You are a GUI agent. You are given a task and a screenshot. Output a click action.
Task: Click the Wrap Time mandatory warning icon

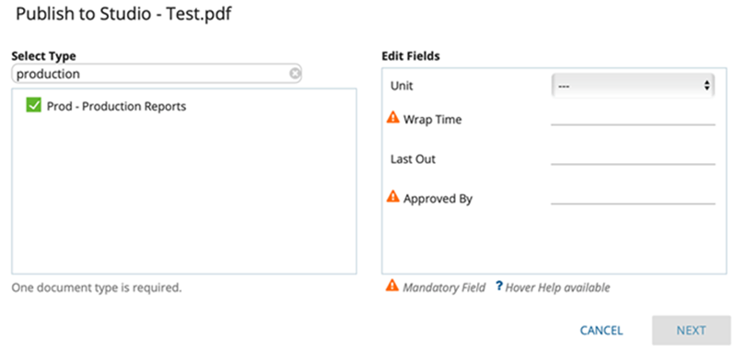[x=393, y=118]
